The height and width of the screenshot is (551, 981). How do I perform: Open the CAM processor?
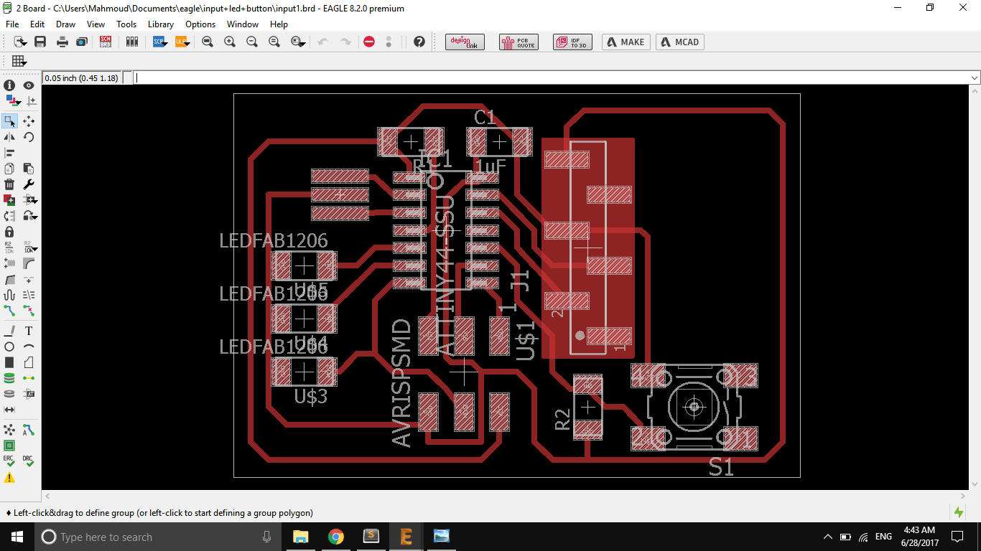click(82, 42)
